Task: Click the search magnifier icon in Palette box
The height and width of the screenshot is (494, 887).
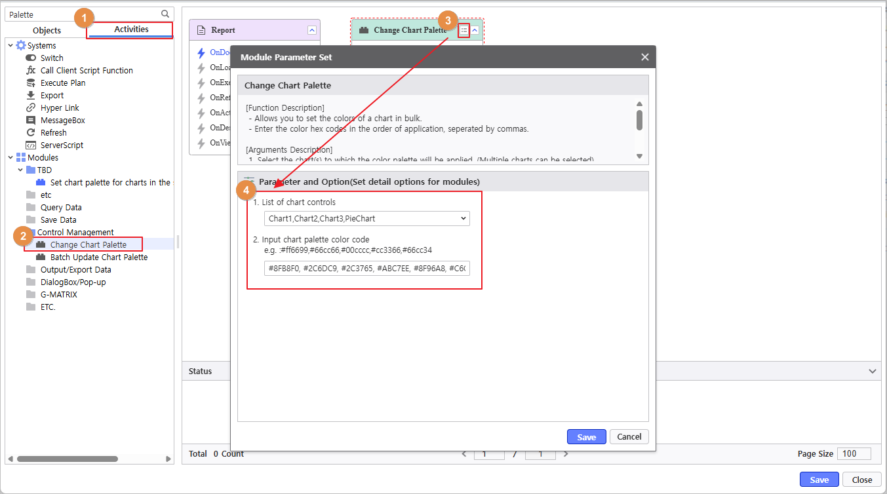Action: coord(165,14)
